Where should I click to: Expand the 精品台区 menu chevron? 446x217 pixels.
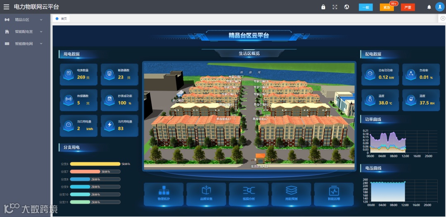point(41,20)
